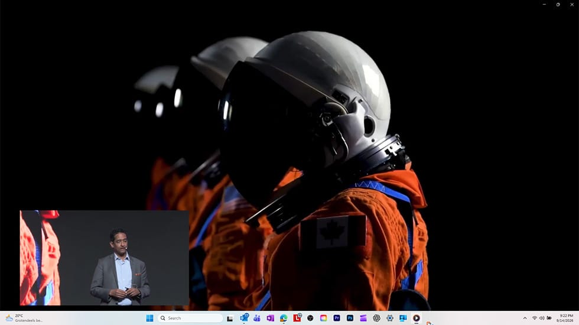The width and height of the screenshot is (579, 325).
Task: Open Wi-Fi network settings
Action: coord(534,318)
